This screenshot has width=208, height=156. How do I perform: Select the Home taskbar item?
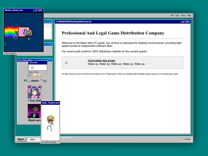[x=34, y=139]
